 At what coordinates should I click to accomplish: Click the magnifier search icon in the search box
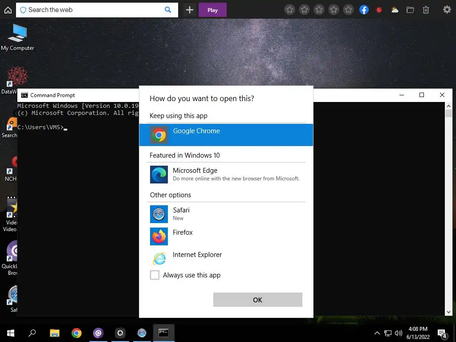click(x=168, y=10)
